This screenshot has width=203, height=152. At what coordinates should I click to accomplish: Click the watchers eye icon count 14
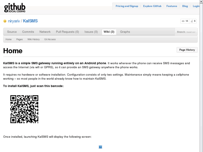185,21
